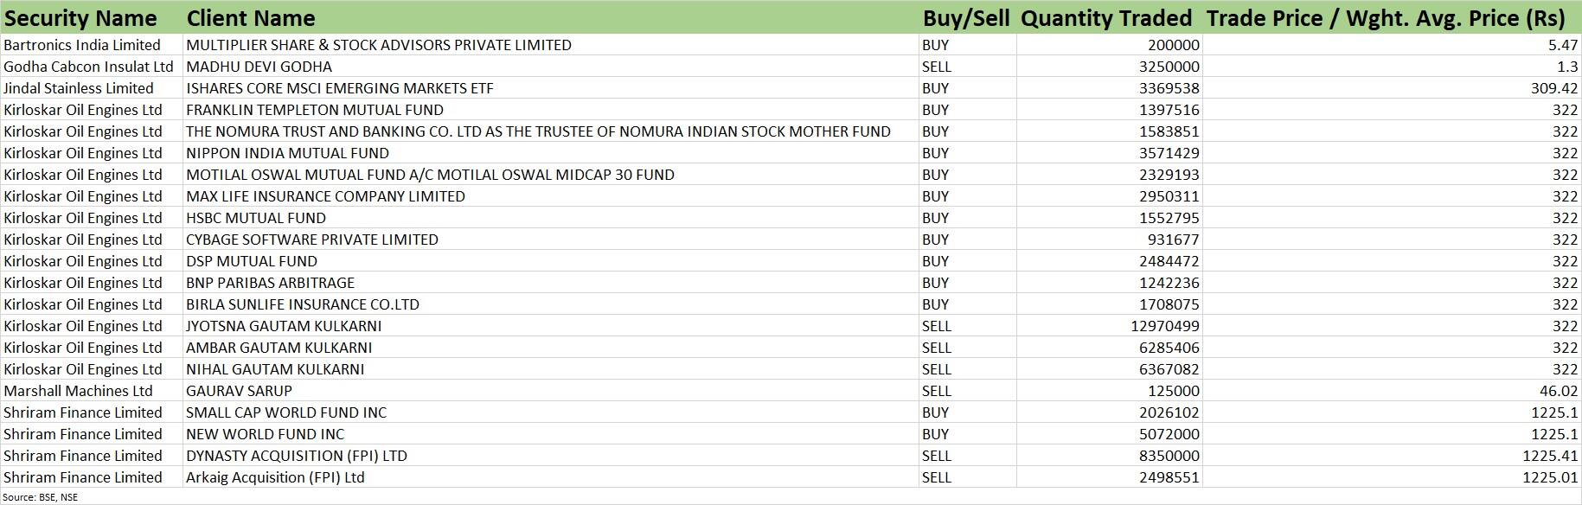Click the quantity 12970499 cell

click(1165, 326)
